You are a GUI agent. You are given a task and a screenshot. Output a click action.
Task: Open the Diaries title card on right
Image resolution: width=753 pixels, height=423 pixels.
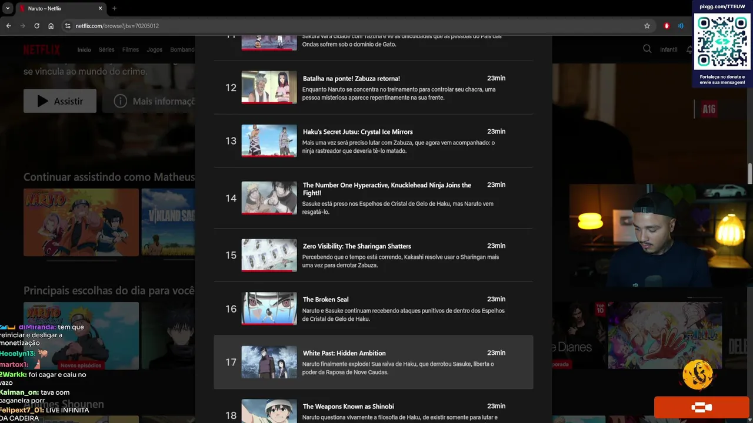579,335
